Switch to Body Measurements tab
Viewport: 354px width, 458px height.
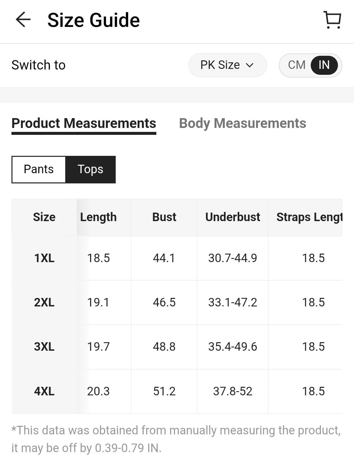click(x=243, y=123)
